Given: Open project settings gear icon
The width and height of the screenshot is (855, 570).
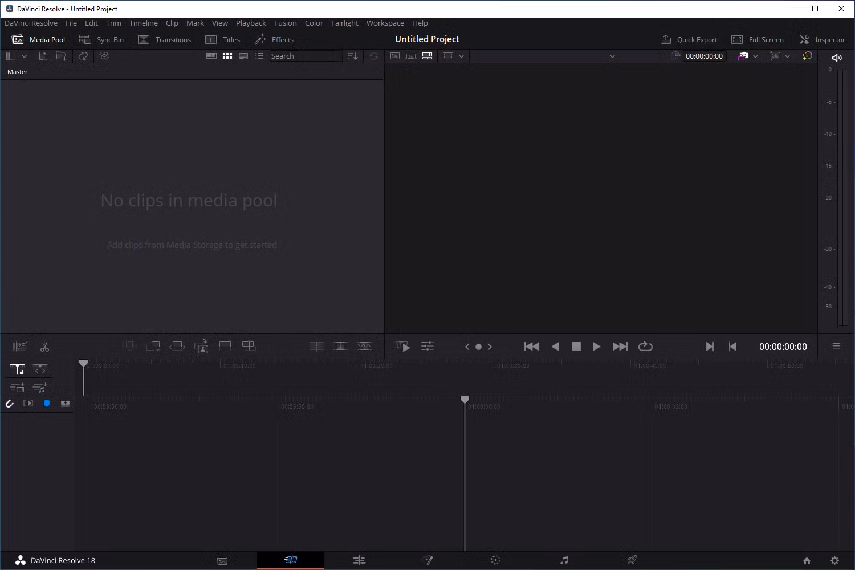Looking at the screenshot, I should tap(834, 560).
